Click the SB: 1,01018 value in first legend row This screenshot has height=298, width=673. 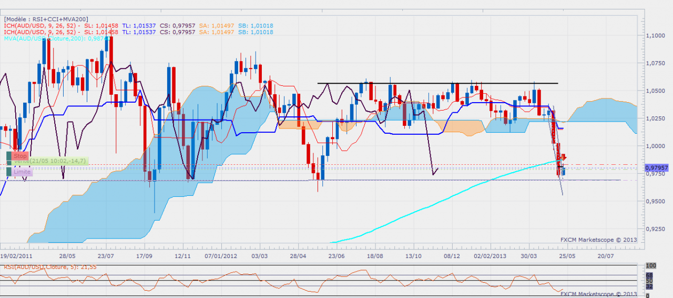(254, 25)
